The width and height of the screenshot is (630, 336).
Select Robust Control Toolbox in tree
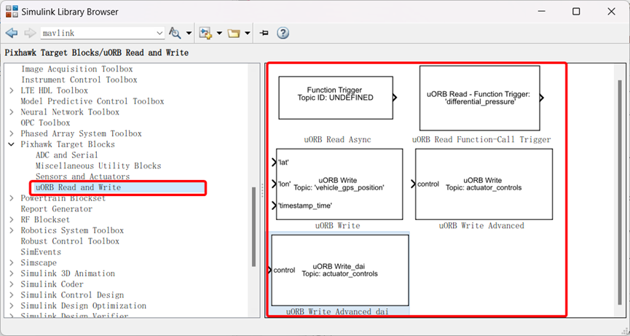[71, 241]
